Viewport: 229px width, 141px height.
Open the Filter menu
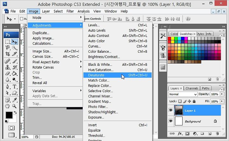click(70, 11)
